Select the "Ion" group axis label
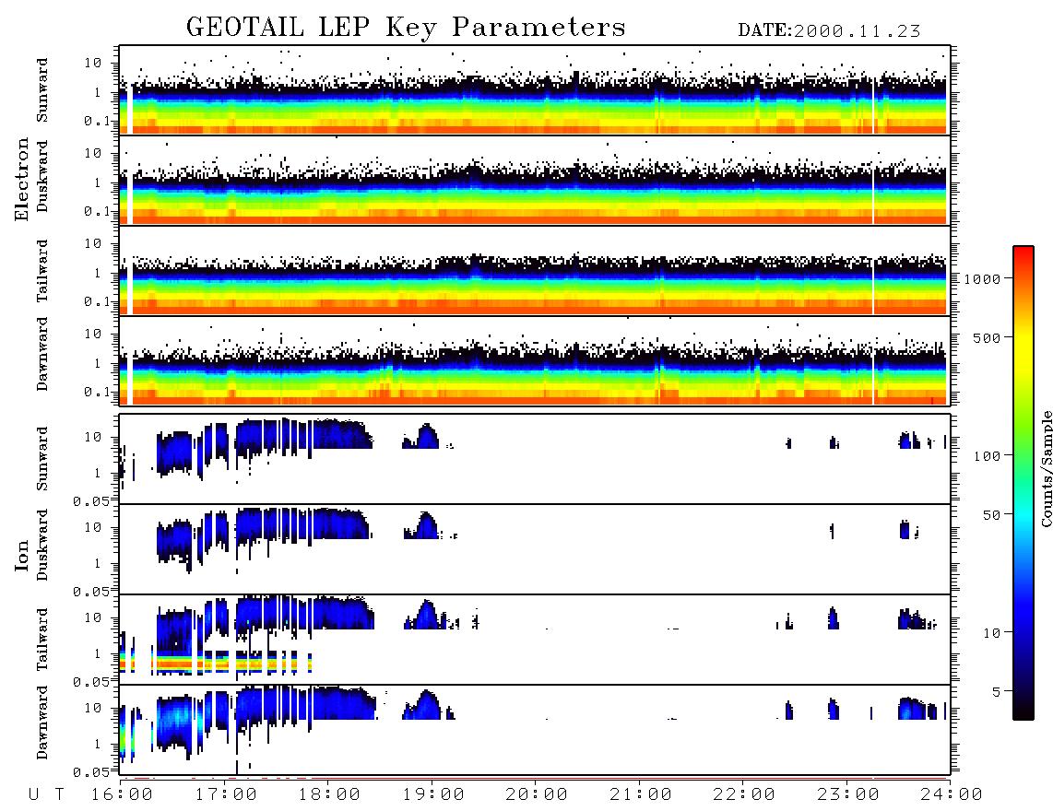Image resolution: width=1053 pixels, height=811 pixels. [x=21, y=555]
